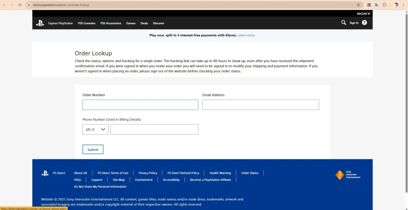Open Games menu item

tap(131, 23)
